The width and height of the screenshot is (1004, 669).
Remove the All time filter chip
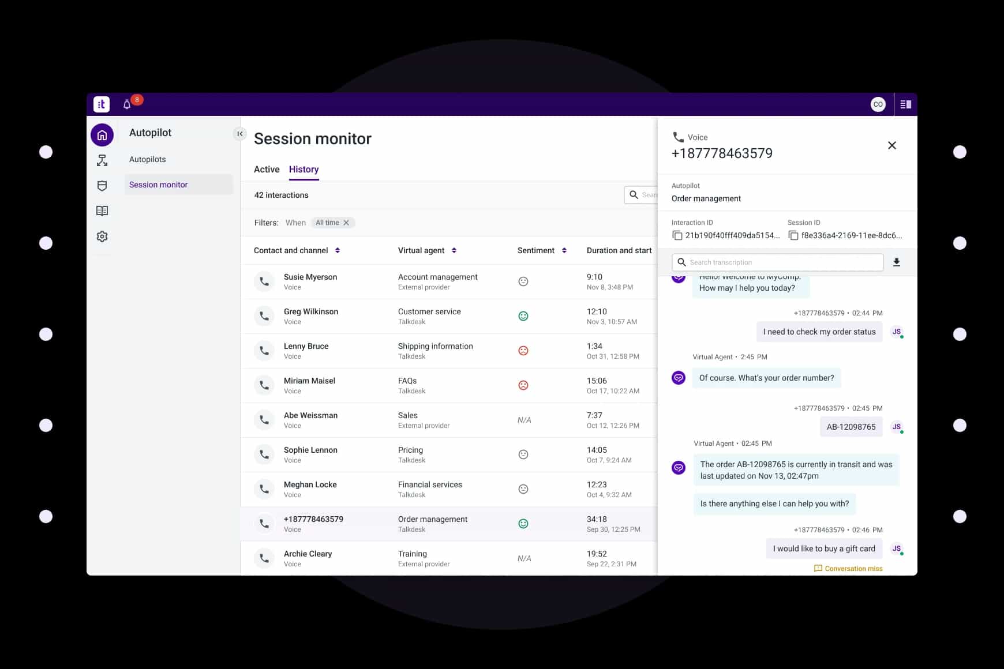click(x=346, y=222)
